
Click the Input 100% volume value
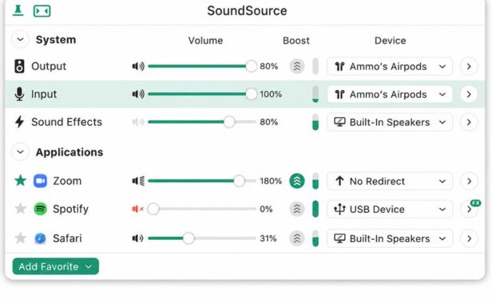pos(271,94)
